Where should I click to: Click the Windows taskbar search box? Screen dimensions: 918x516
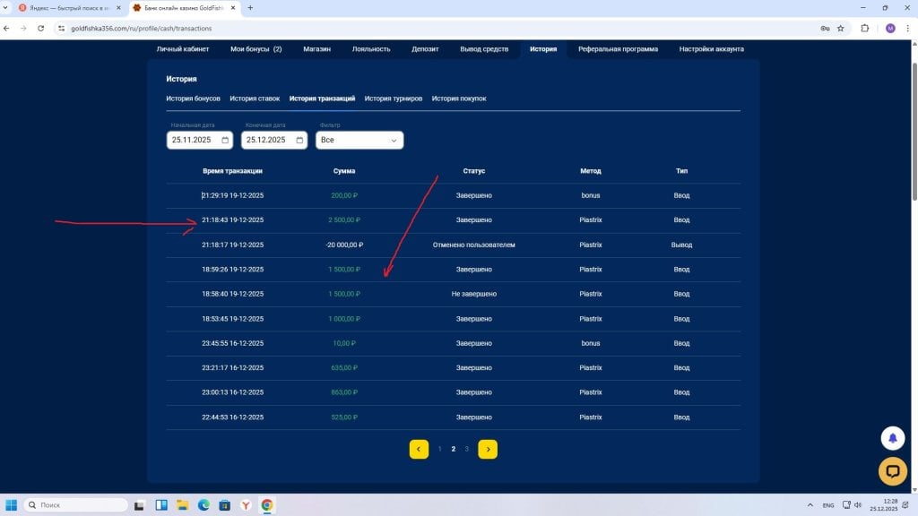coord(75,505)
